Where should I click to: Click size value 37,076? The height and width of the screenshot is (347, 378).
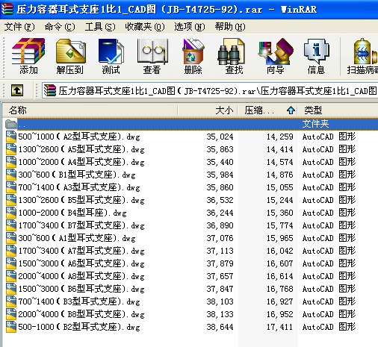tap(220, 238)
